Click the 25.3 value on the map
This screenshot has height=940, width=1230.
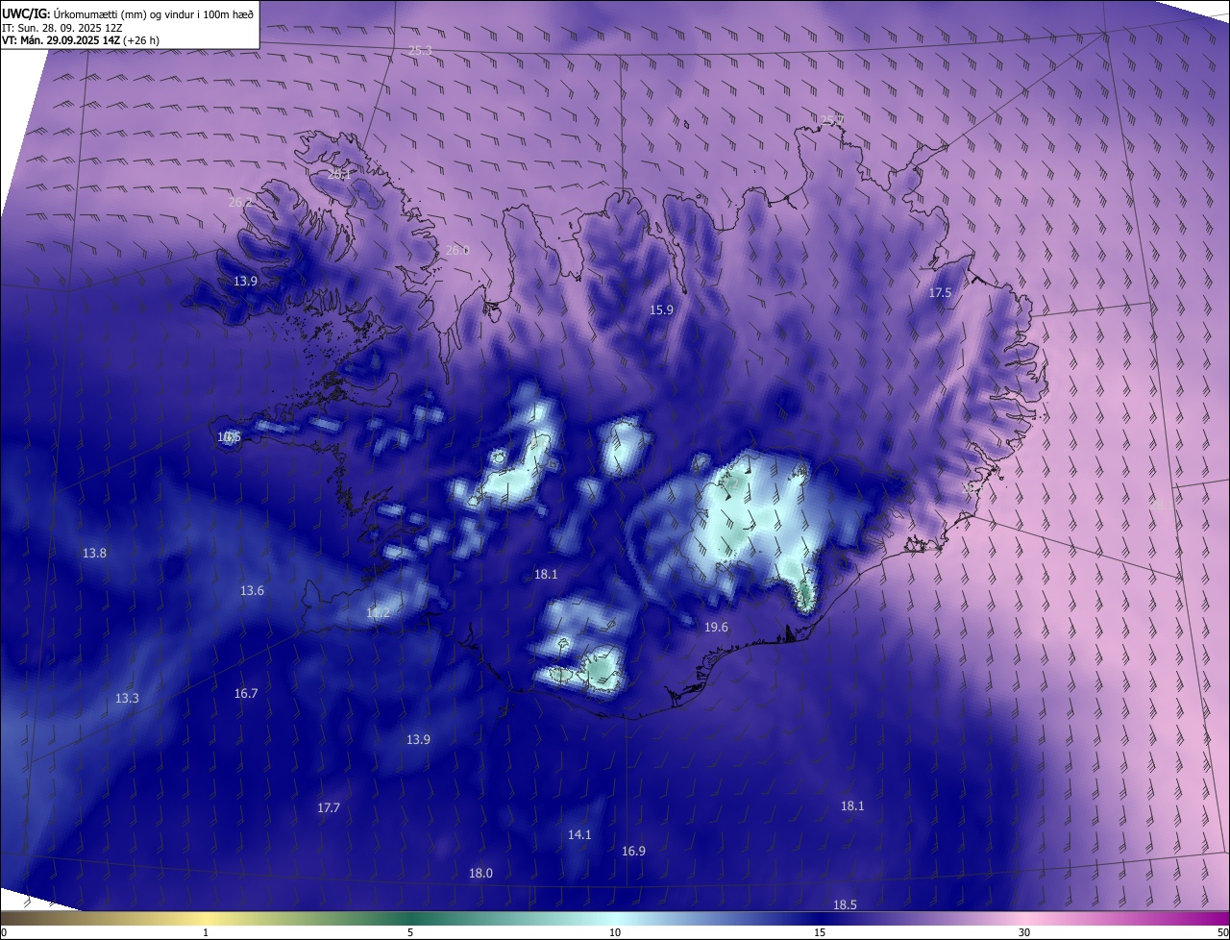421,50
